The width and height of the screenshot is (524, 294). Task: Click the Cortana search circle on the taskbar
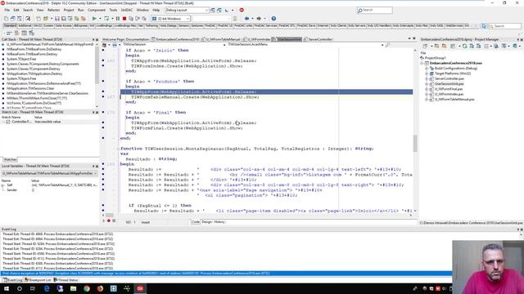(20, 288)
